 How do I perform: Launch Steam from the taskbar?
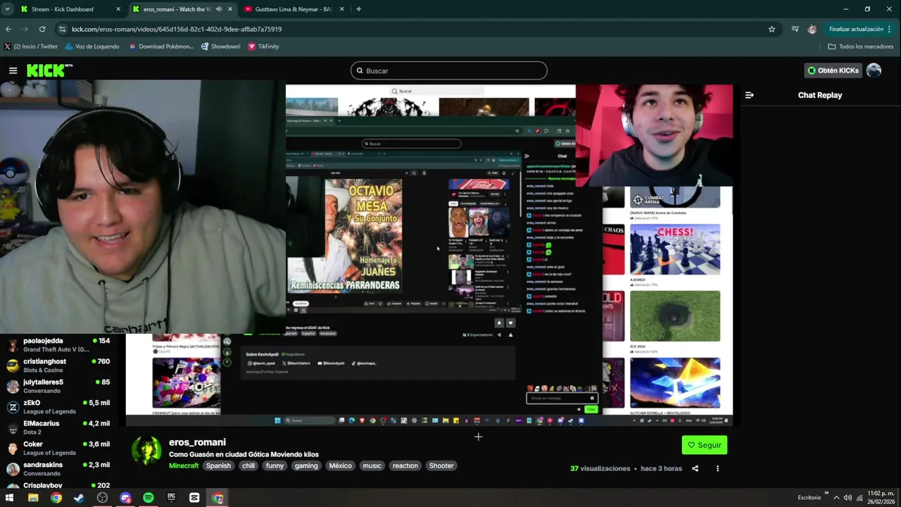point(79,498)
